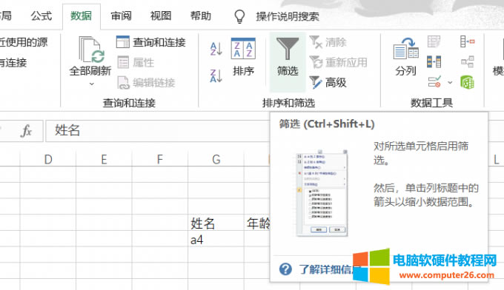Click the lightbulb Tell Me icon
Viewport: 504px width, 290px height.
click(x=239, y=16)
